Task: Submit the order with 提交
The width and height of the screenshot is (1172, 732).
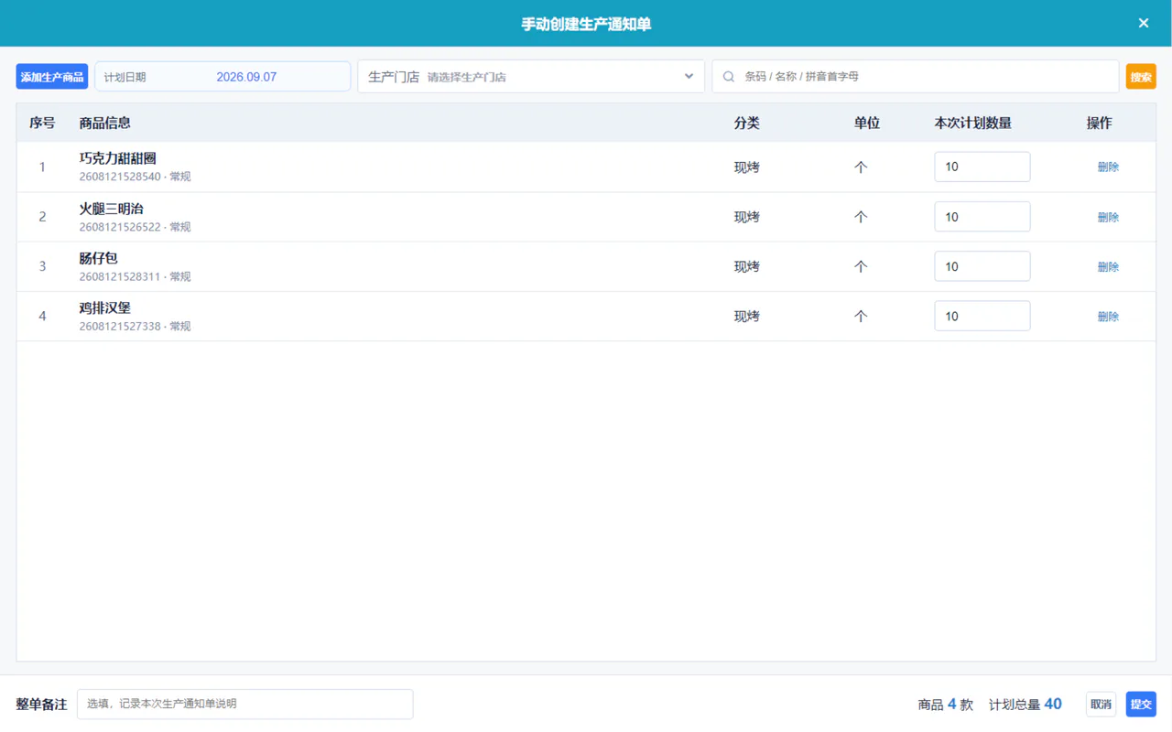Action: point(1141,704)
